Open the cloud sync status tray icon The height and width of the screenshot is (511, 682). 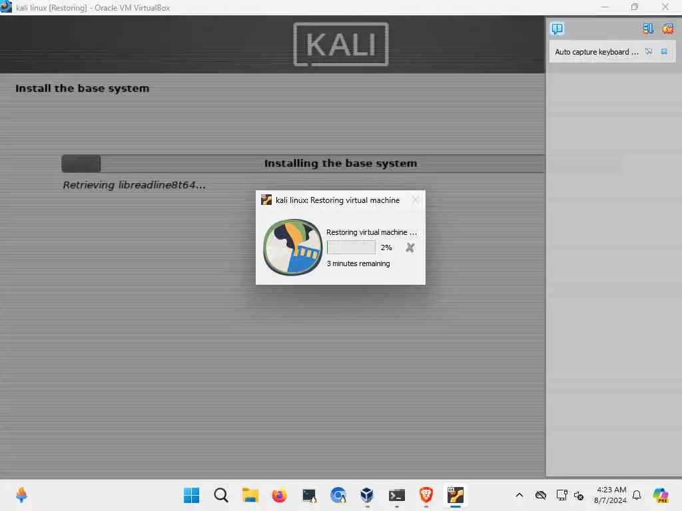(541, 495)
